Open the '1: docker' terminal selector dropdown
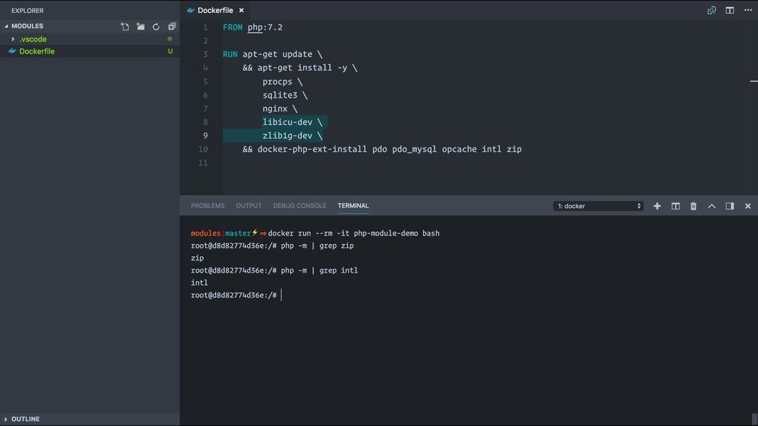Screen dimensions: 758x426 (x=599, y=206)
